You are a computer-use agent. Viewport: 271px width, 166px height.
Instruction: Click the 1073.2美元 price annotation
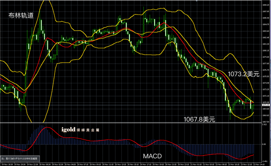(243, 74)
